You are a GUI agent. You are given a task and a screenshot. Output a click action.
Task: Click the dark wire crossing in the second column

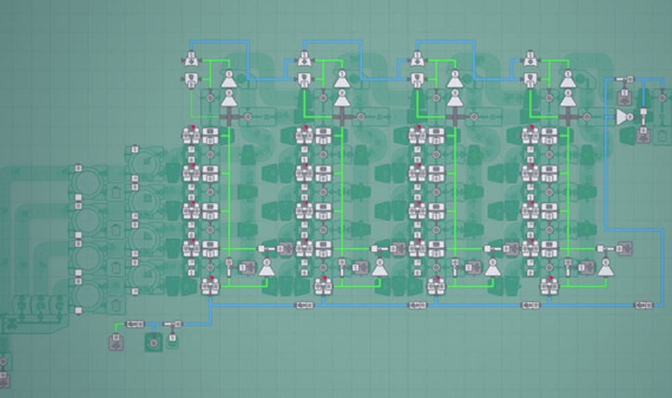[x=342, y=117]
